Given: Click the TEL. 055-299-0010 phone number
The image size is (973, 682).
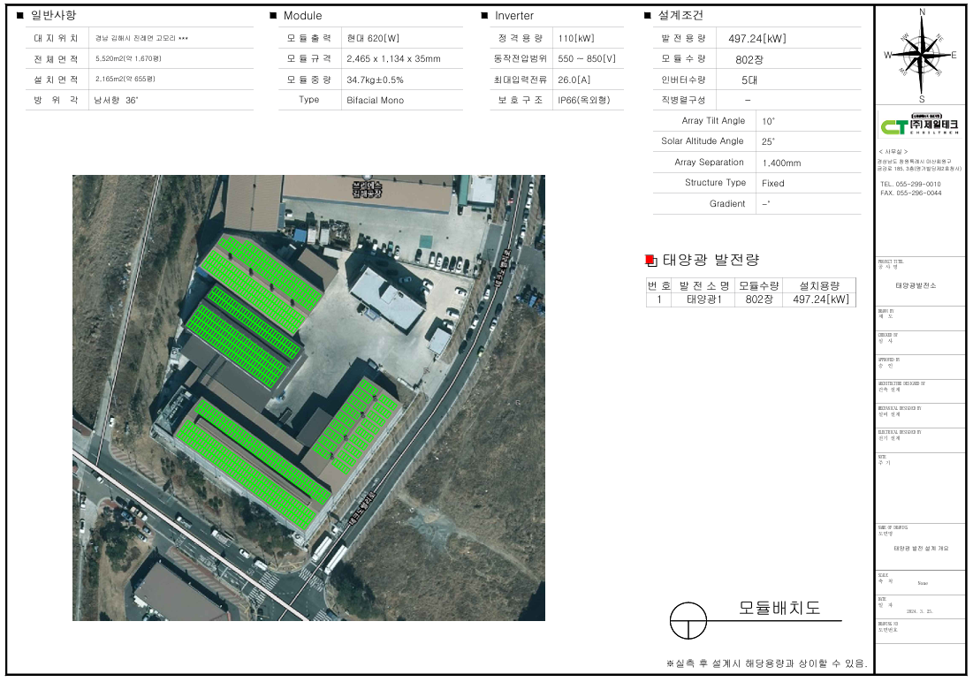Looking at the screenshot, I should pos(910,184).
